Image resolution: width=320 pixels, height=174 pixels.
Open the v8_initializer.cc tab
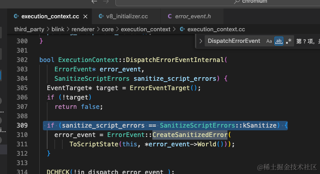click(x=127, y=17)
